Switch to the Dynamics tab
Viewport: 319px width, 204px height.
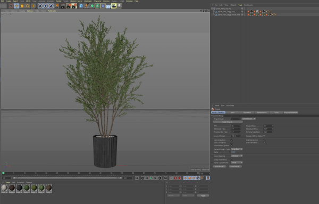(x=247, y=112)
